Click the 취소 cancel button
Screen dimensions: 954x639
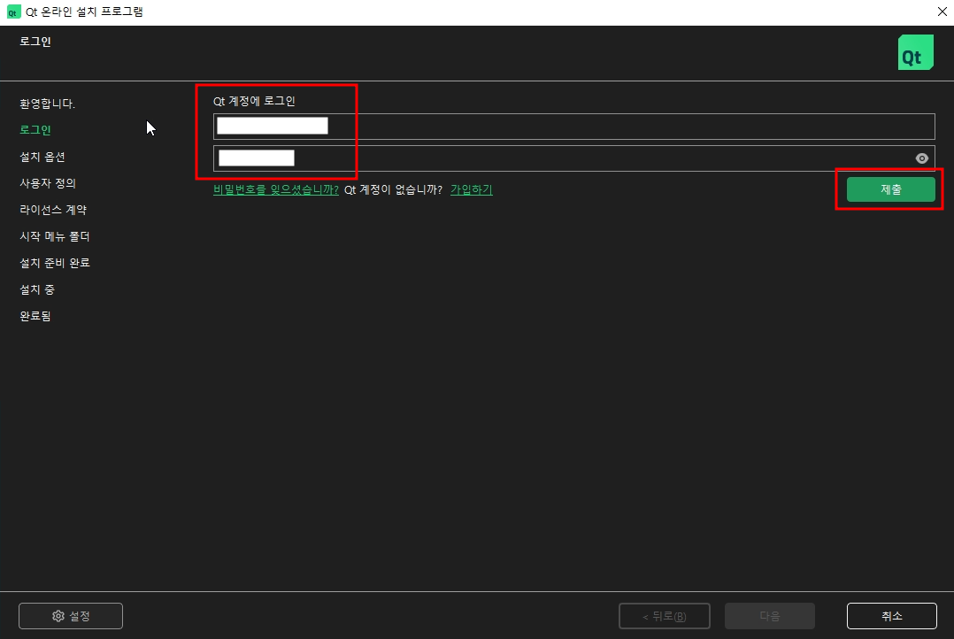tap(891, 616)
